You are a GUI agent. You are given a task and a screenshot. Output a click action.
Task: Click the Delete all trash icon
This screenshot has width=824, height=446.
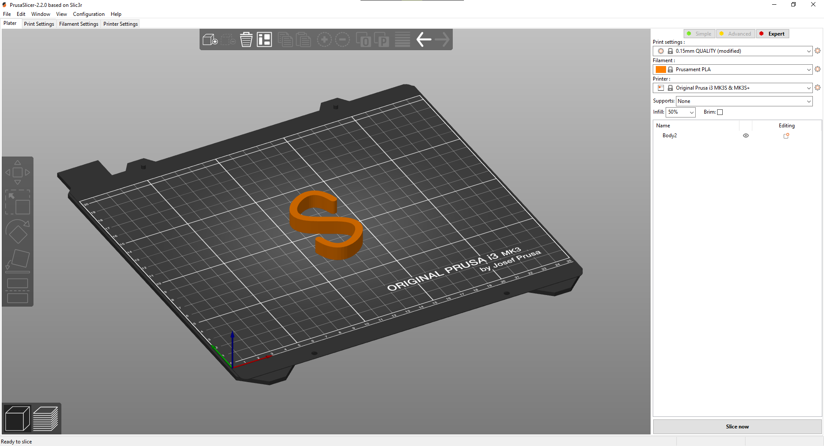pos(246,40)
